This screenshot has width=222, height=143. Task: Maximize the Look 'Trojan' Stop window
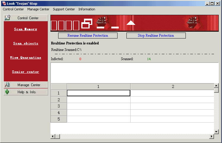point(212,3)
